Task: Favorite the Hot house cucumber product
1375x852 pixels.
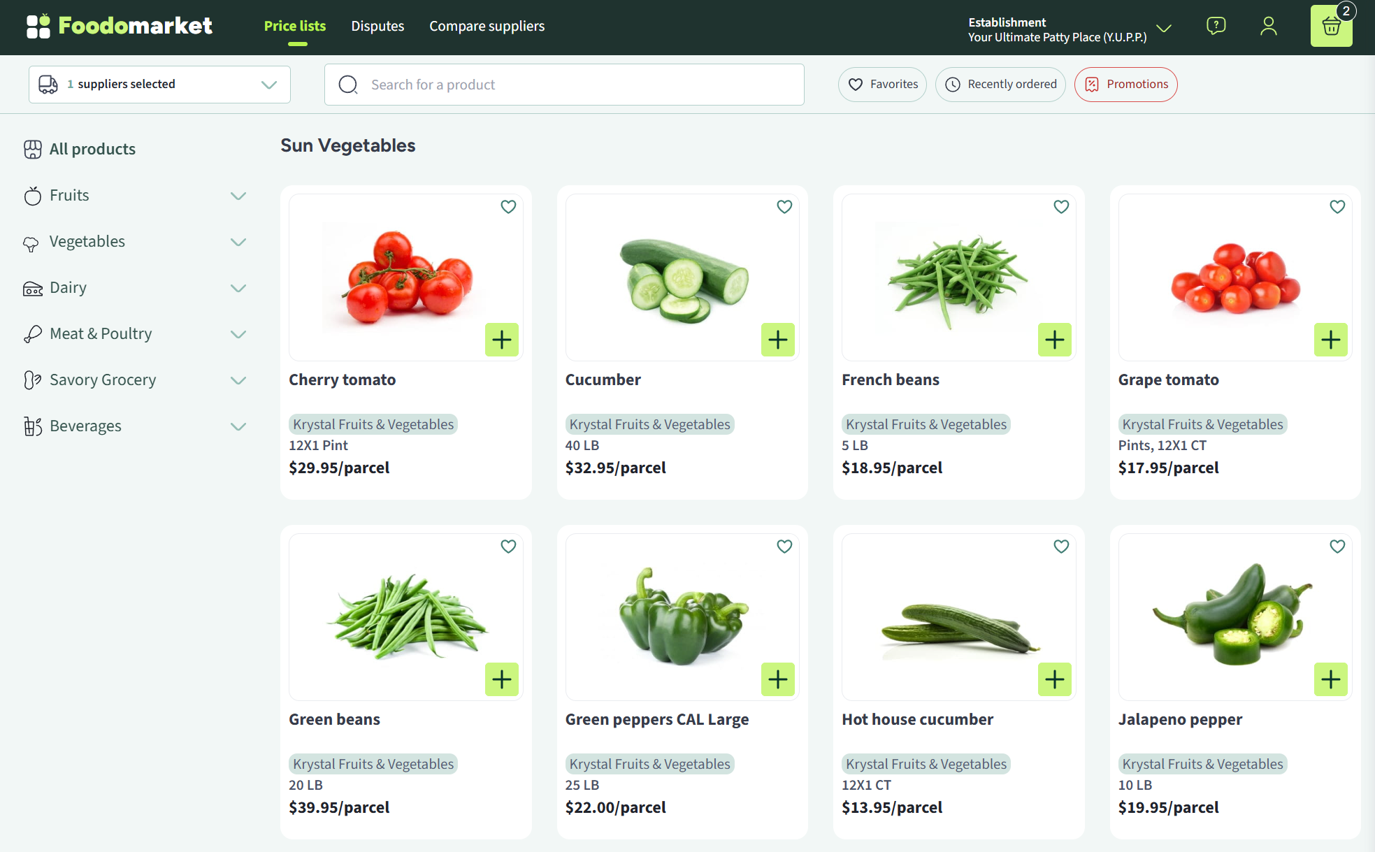Action: [1060, 546]
